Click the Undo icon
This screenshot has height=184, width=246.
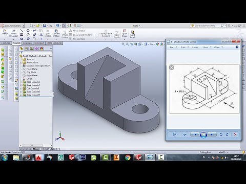click(57, 26)
